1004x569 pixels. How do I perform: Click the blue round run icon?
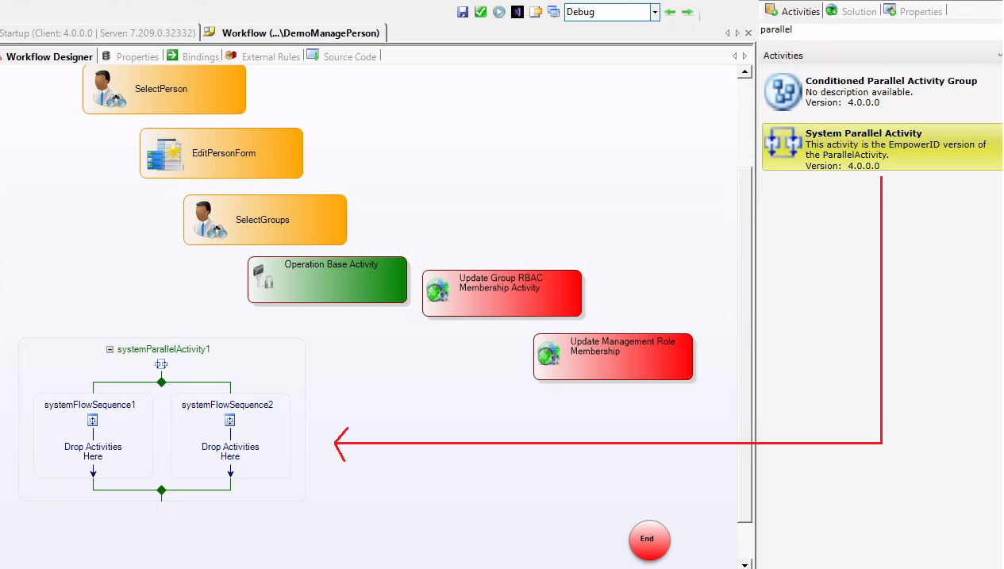pos(499,12)
